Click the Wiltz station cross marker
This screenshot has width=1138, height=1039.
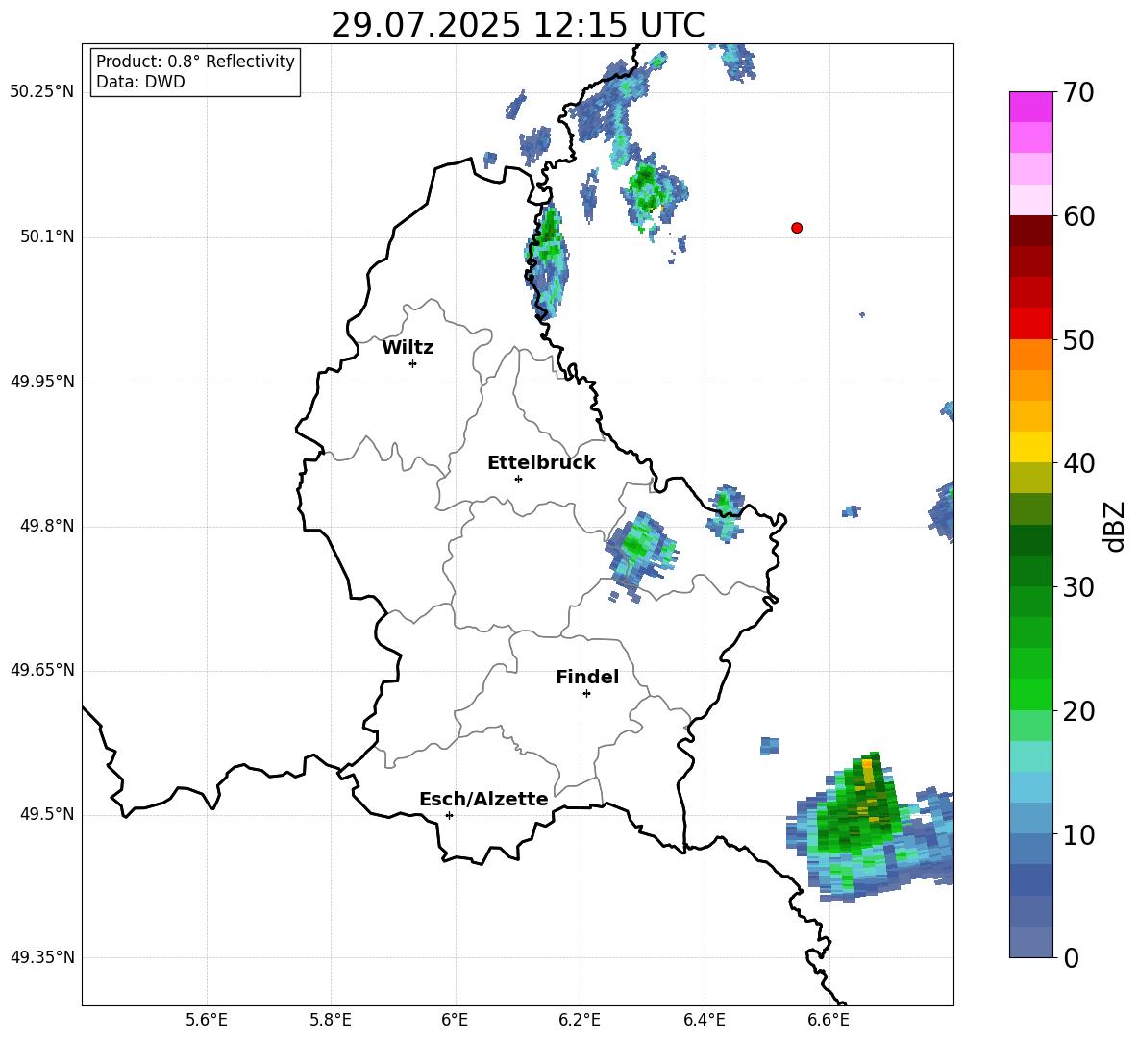tap(413, 363)
